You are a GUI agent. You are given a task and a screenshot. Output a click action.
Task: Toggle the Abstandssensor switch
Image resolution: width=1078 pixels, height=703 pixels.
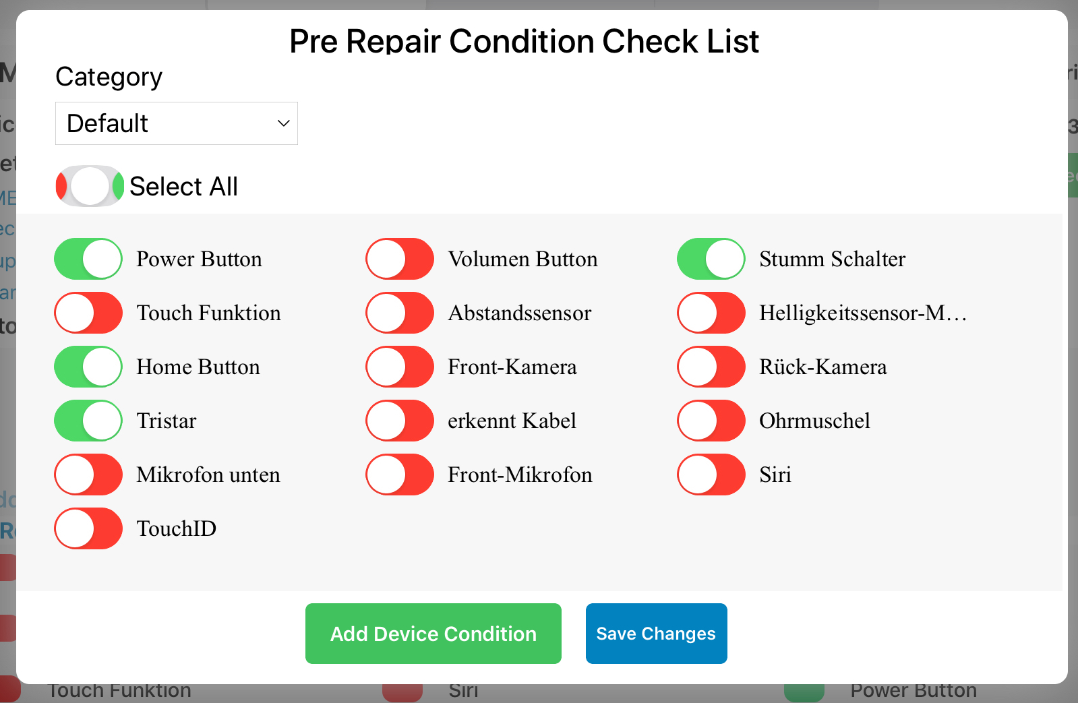(400, 313)
